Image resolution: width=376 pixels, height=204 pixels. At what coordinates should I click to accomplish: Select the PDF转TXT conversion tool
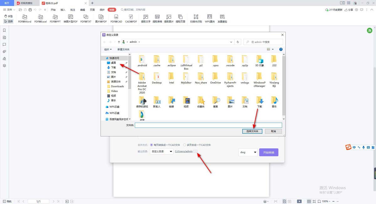[86, 19]
